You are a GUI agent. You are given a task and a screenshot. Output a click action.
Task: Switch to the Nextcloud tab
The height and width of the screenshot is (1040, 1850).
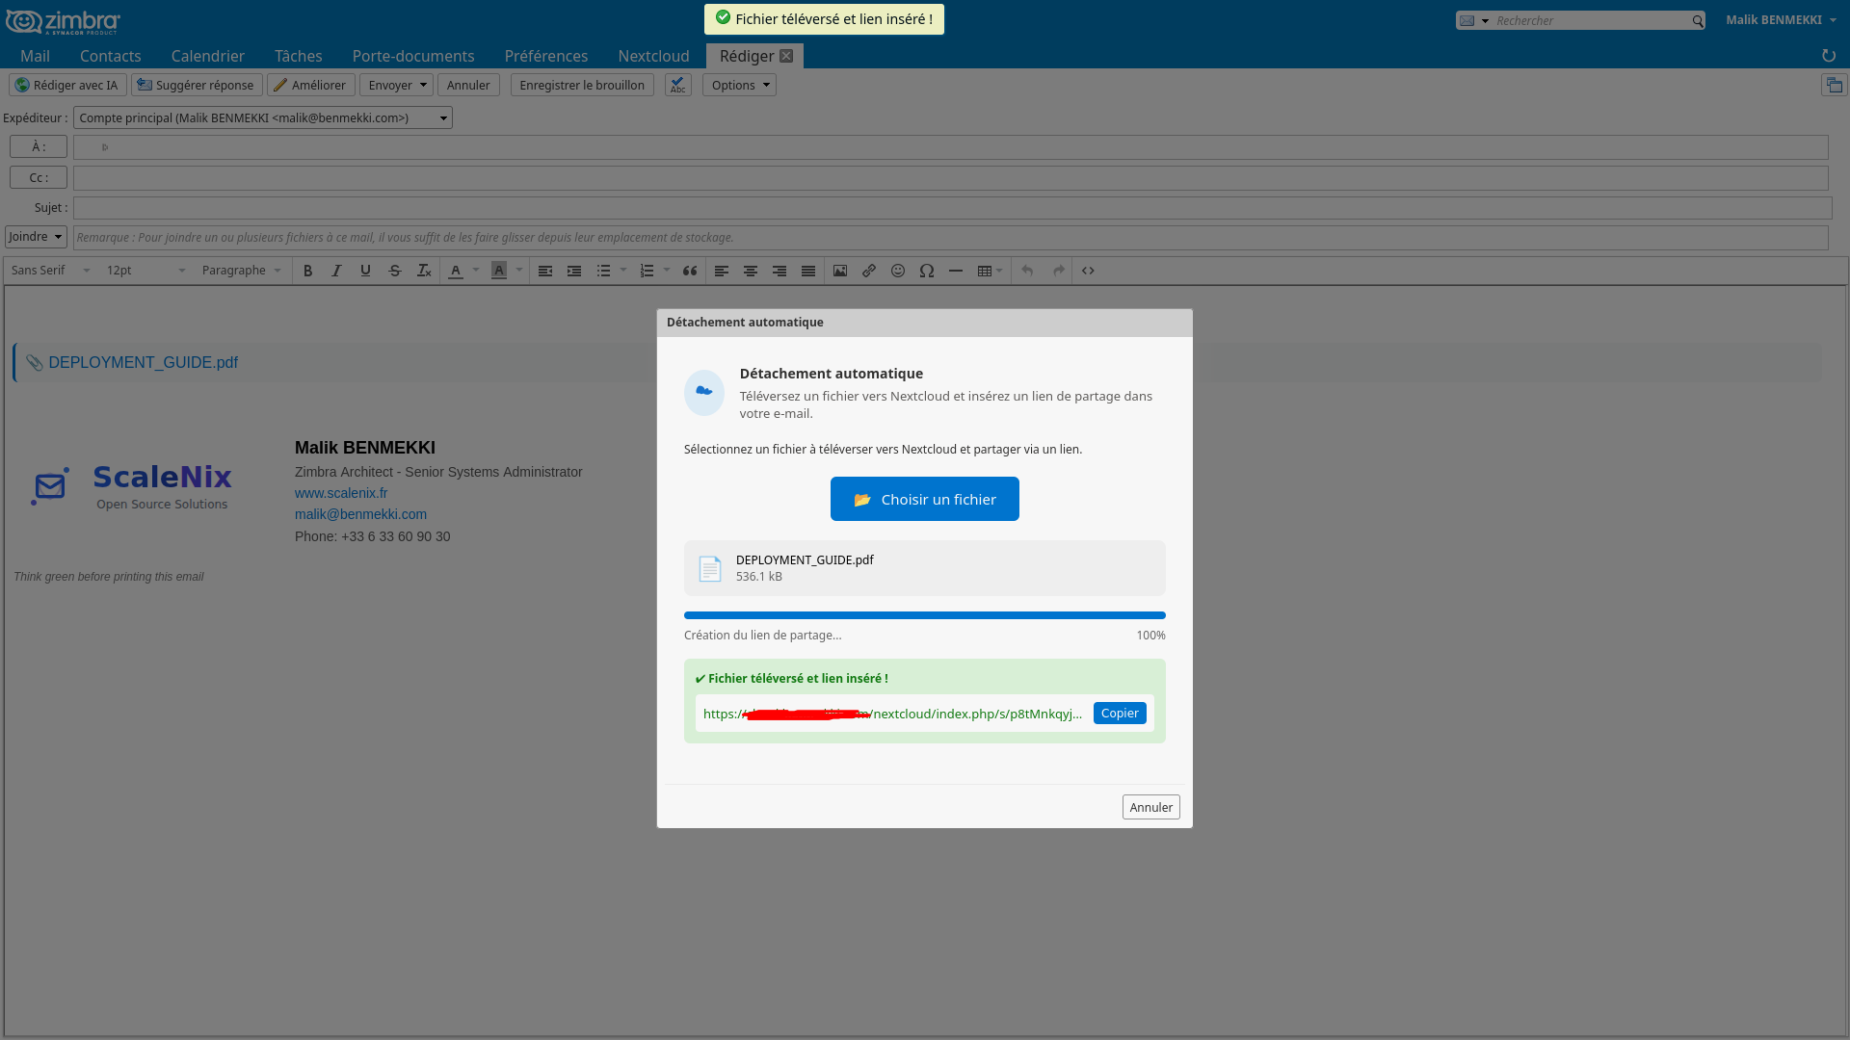click(x=653, y=55)
